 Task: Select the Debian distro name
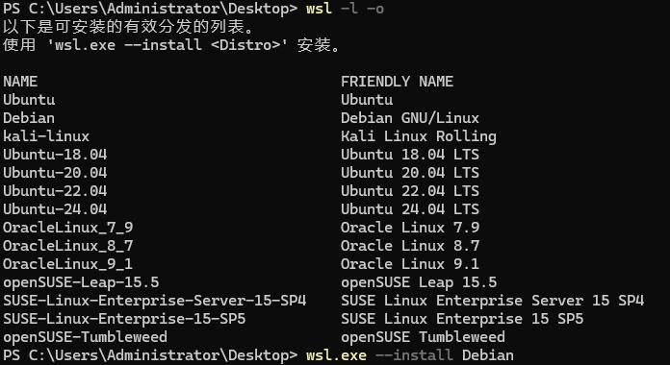(x=29, y=118)
